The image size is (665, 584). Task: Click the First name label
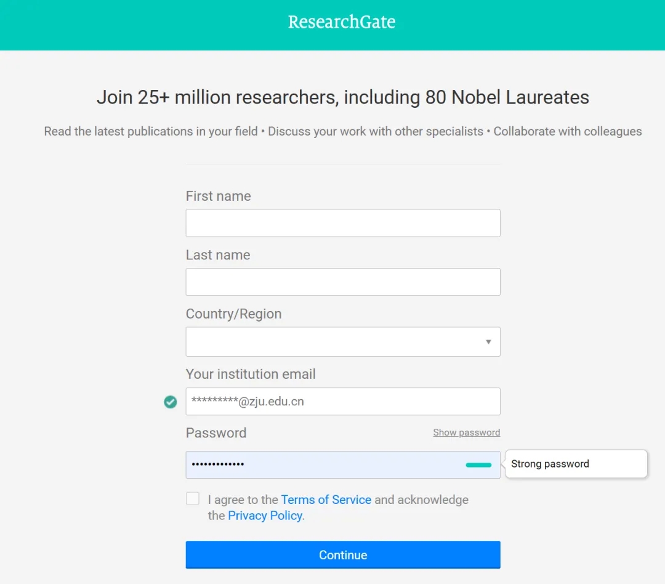[x=219, y=196]
